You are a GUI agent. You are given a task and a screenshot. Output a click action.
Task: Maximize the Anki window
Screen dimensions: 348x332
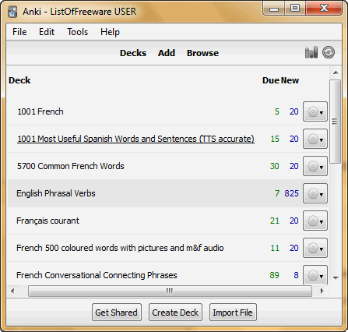click(295, 9)
